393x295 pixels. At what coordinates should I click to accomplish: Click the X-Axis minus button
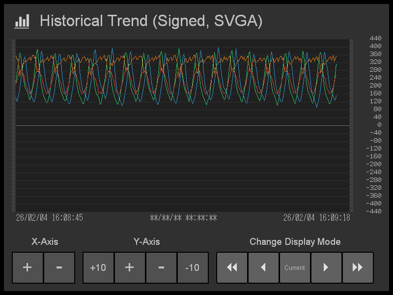(x=59, y=267)
